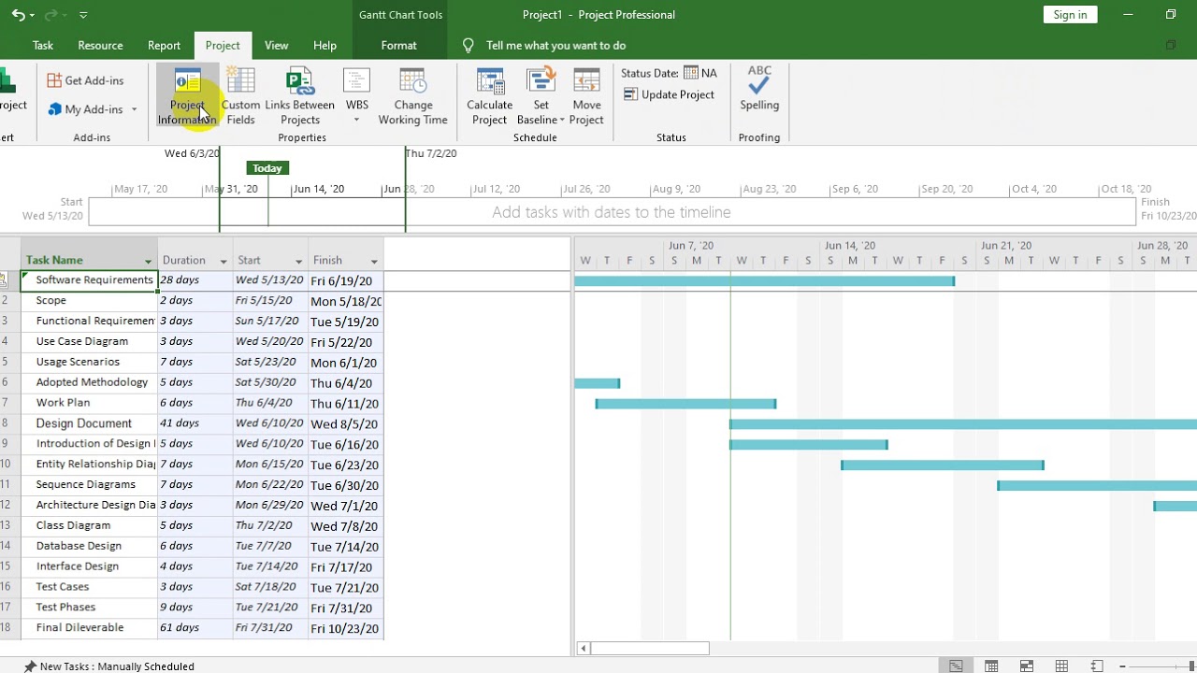The width and height of the screenshot is (1197, 673).
Task: Click zoom out minus on zoom slider
Action: point(1123,666)
